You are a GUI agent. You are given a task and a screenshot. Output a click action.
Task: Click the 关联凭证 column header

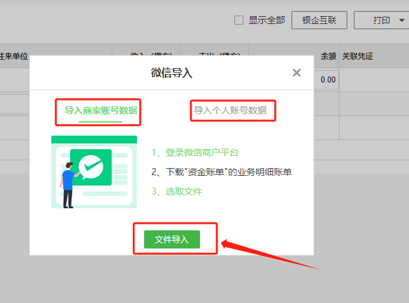[358, 56]
